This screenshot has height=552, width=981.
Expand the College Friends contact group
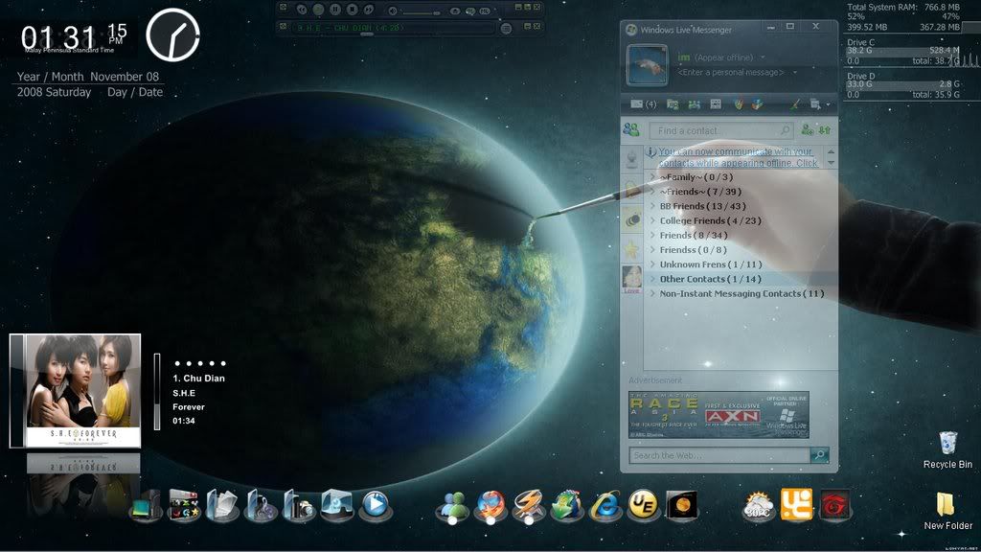click(709, 220)
